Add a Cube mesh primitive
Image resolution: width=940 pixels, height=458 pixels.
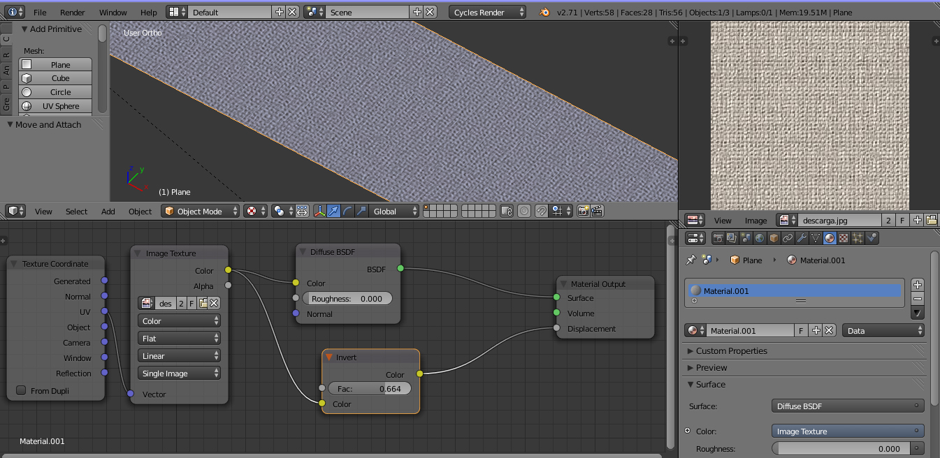pos(55,78)
